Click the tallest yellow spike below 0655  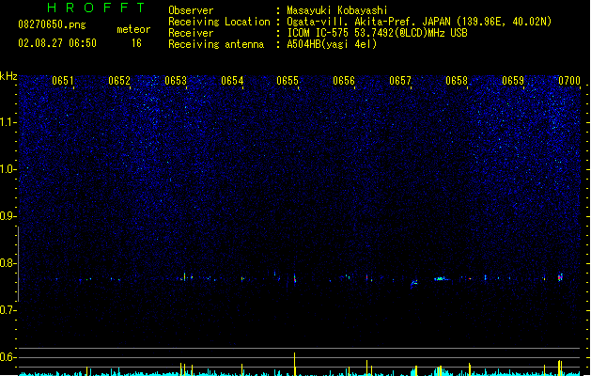(294, 364)
